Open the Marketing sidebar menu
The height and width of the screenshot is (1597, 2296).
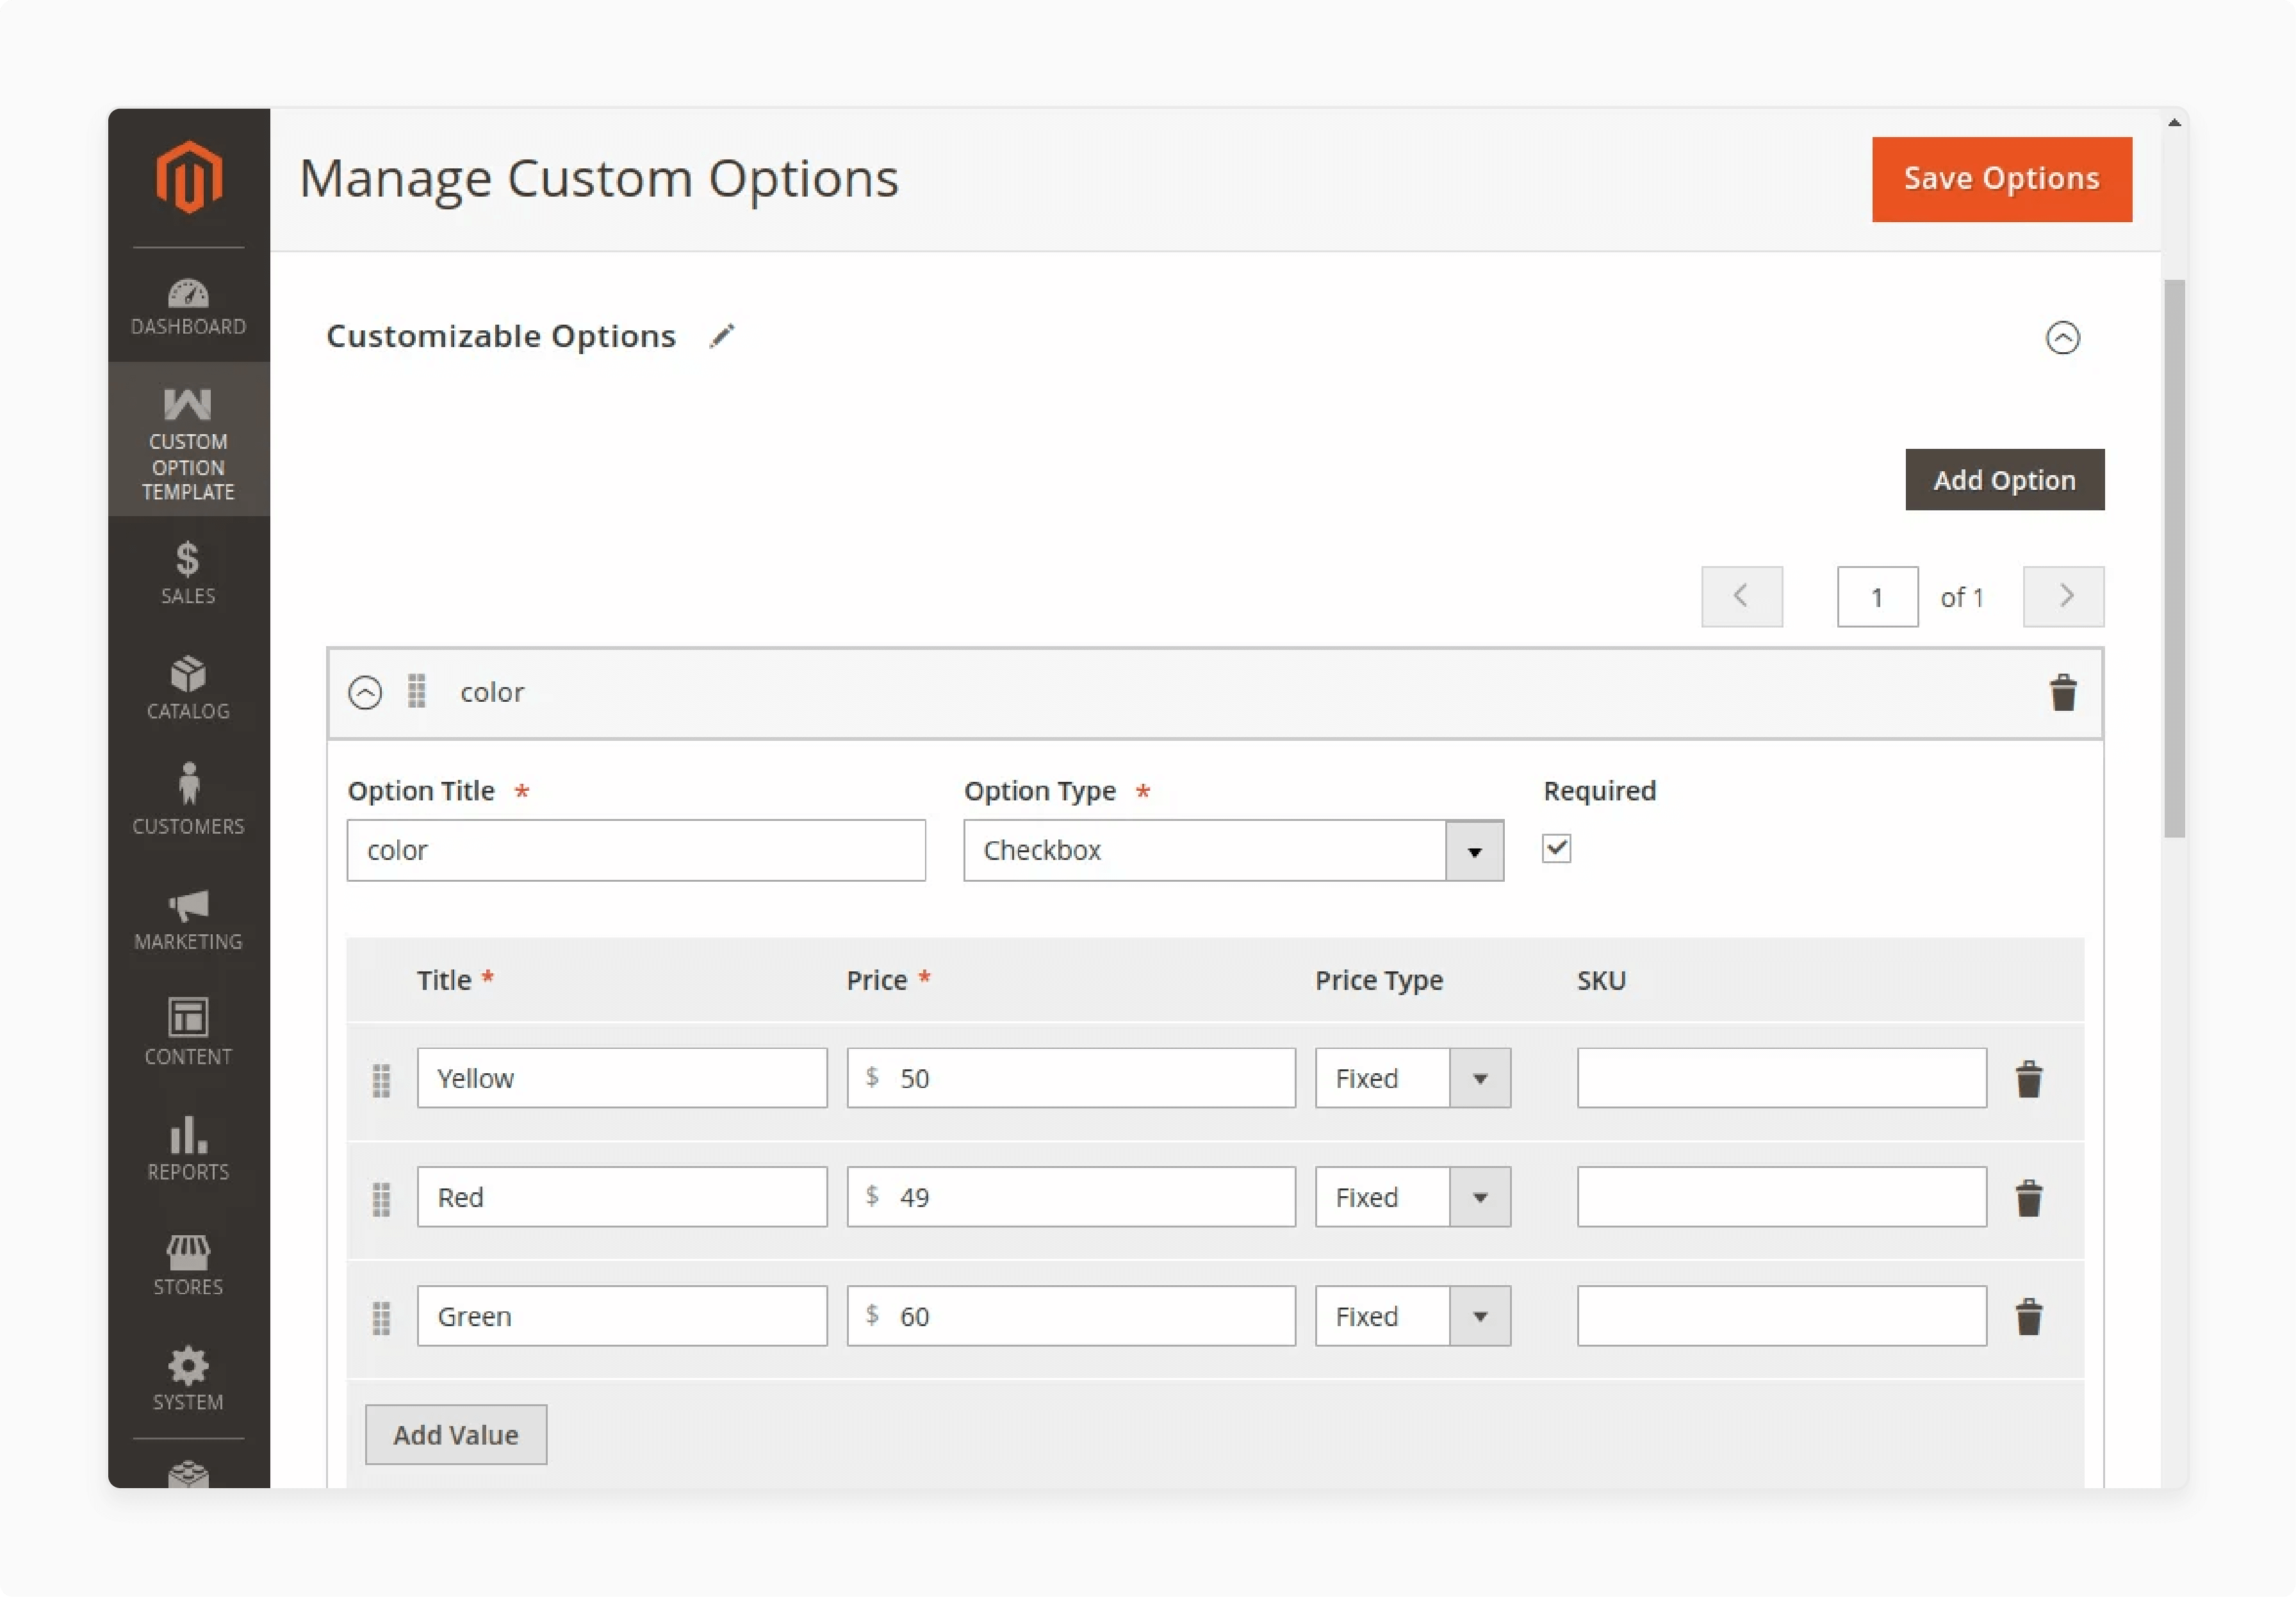[x=188, y=918]
